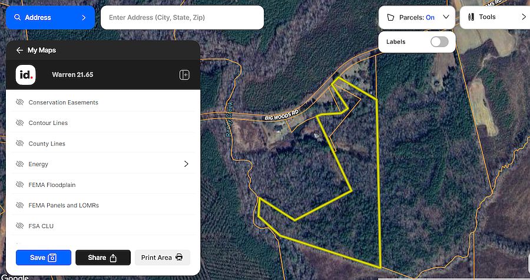Show the Contour Lines layer

[20, 123]
